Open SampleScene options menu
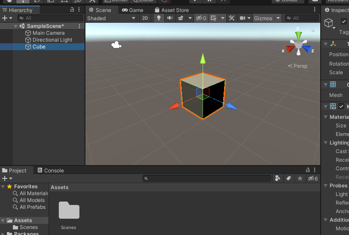Screen dimensions: 349x235 coord(79,26)
